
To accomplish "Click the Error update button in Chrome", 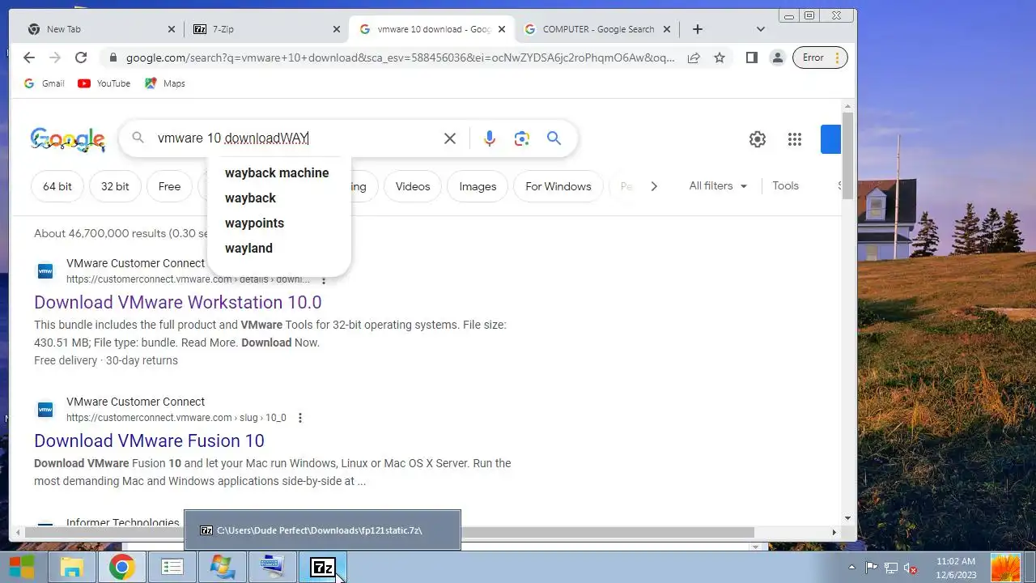I will 820,57.
